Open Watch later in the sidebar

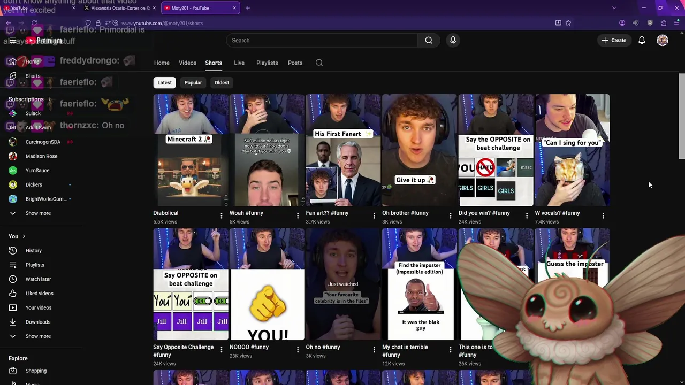[x=38, y=279]
